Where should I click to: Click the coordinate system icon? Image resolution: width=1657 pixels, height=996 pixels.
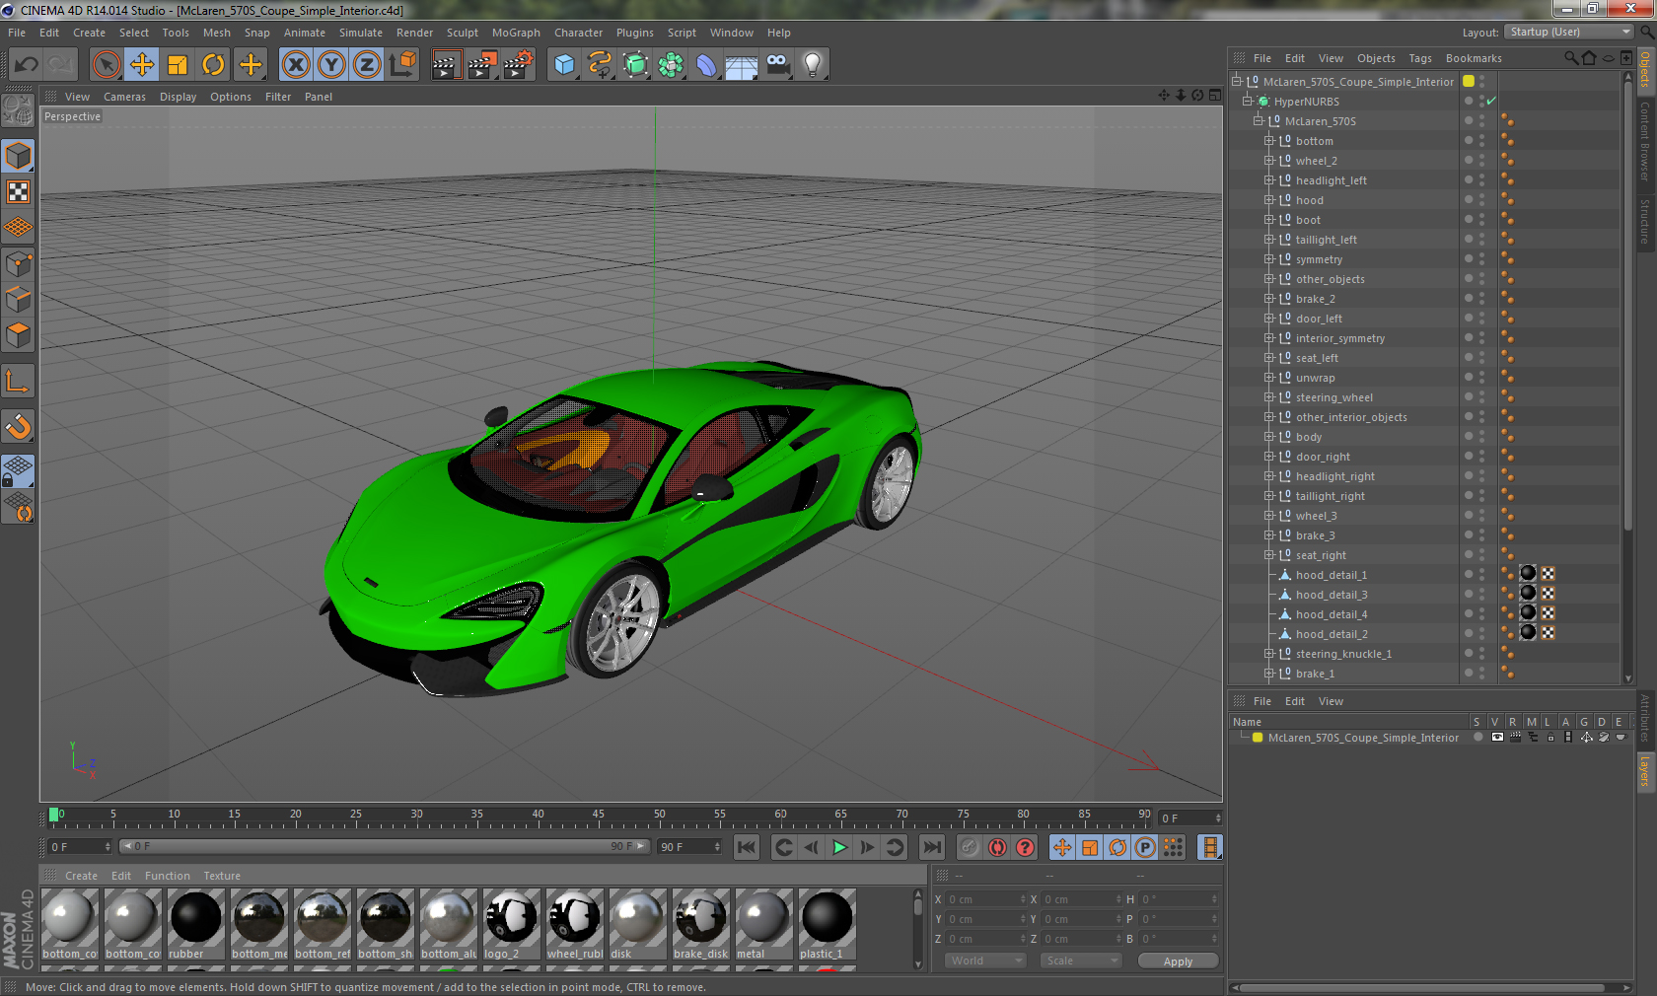coord(402,65)
